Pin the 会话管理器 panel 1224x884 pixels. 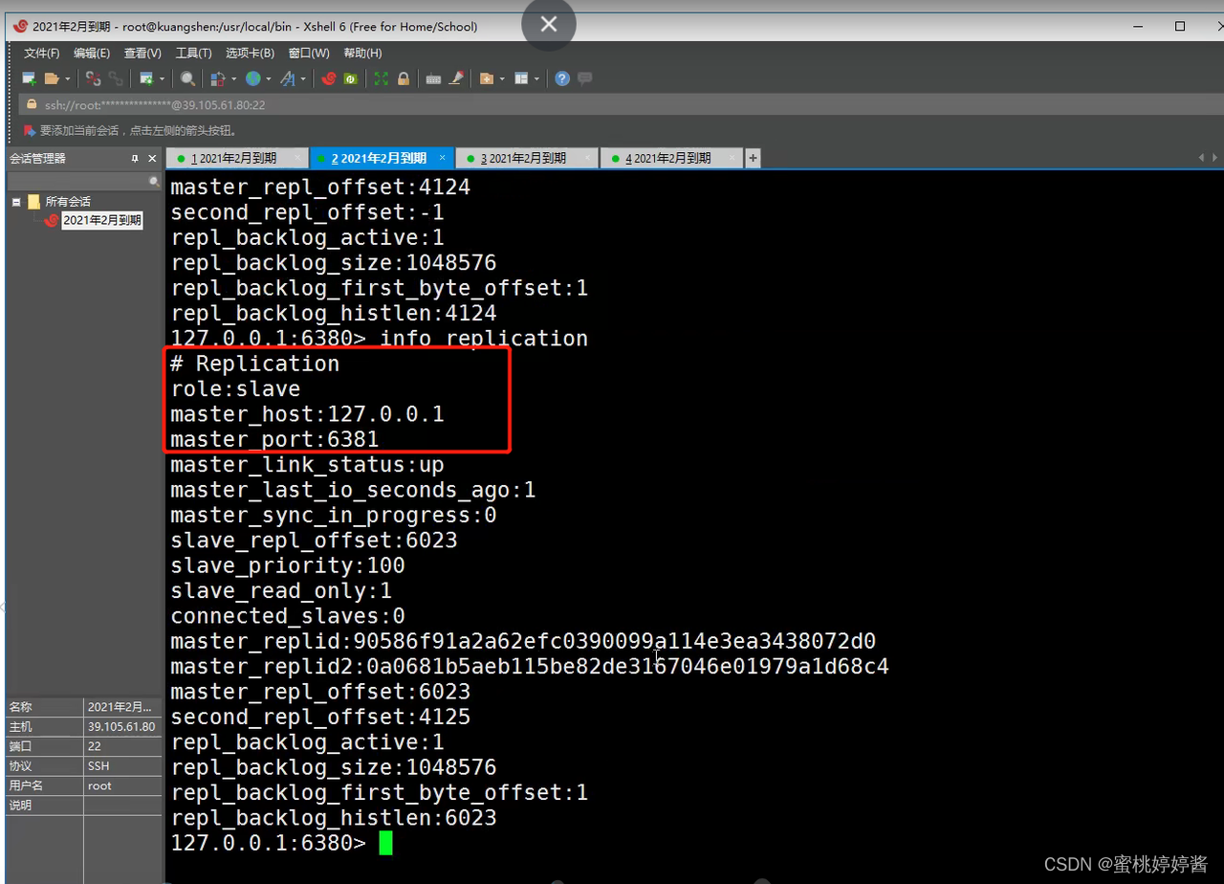[135, 158]
